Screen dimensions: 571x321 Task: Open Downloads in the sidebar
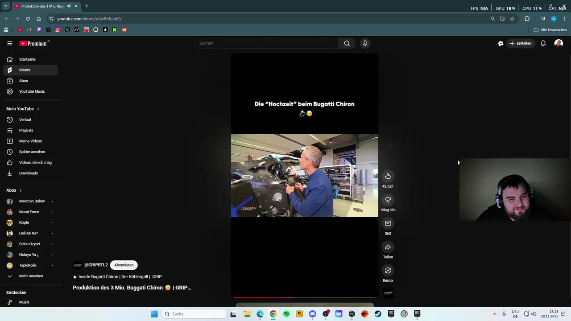click(x=30, y=173)
